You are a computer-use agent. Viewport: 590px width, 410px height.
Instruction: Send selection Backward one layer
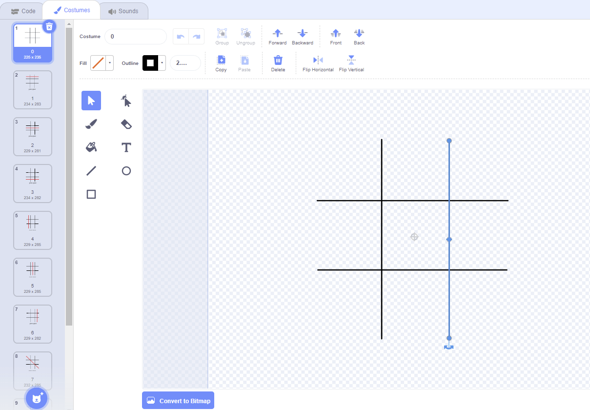[x=303, y=37]
